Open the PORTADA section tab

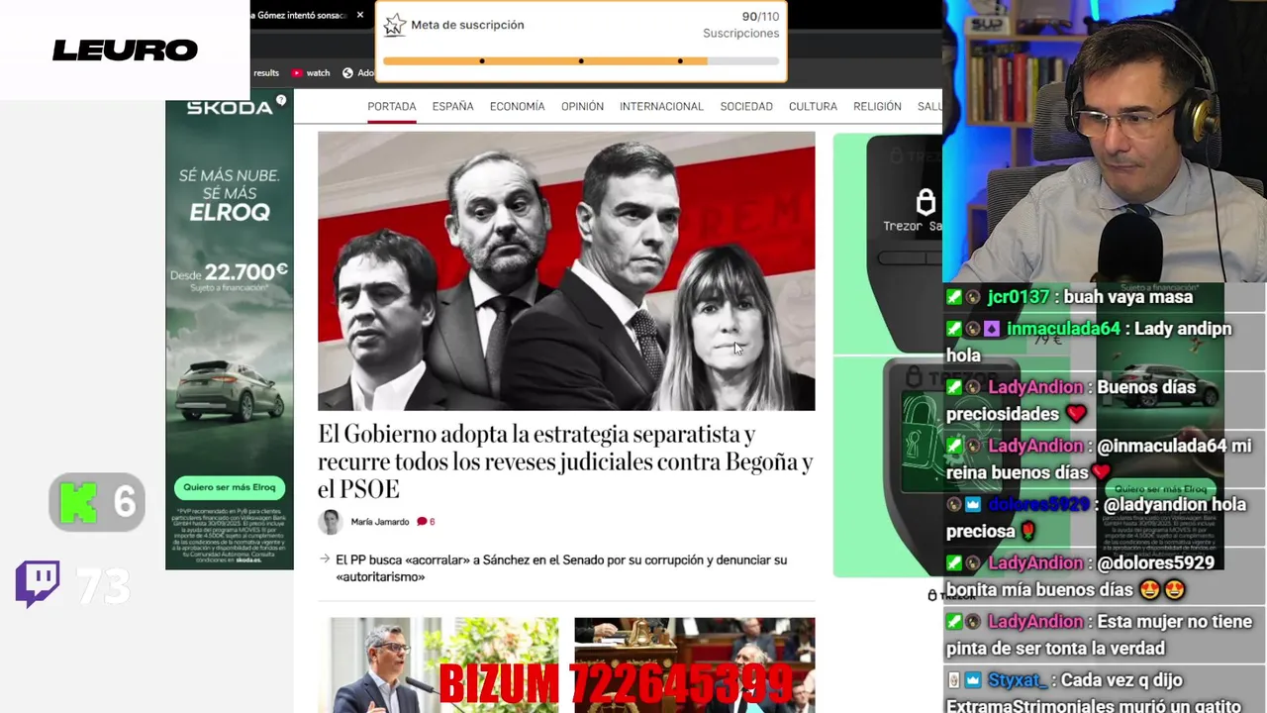click(392, 106)
